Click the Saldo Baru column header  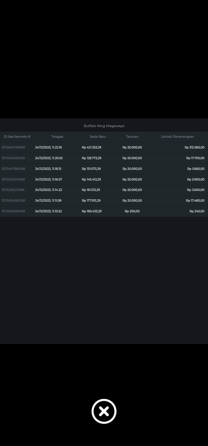[98, 137]
